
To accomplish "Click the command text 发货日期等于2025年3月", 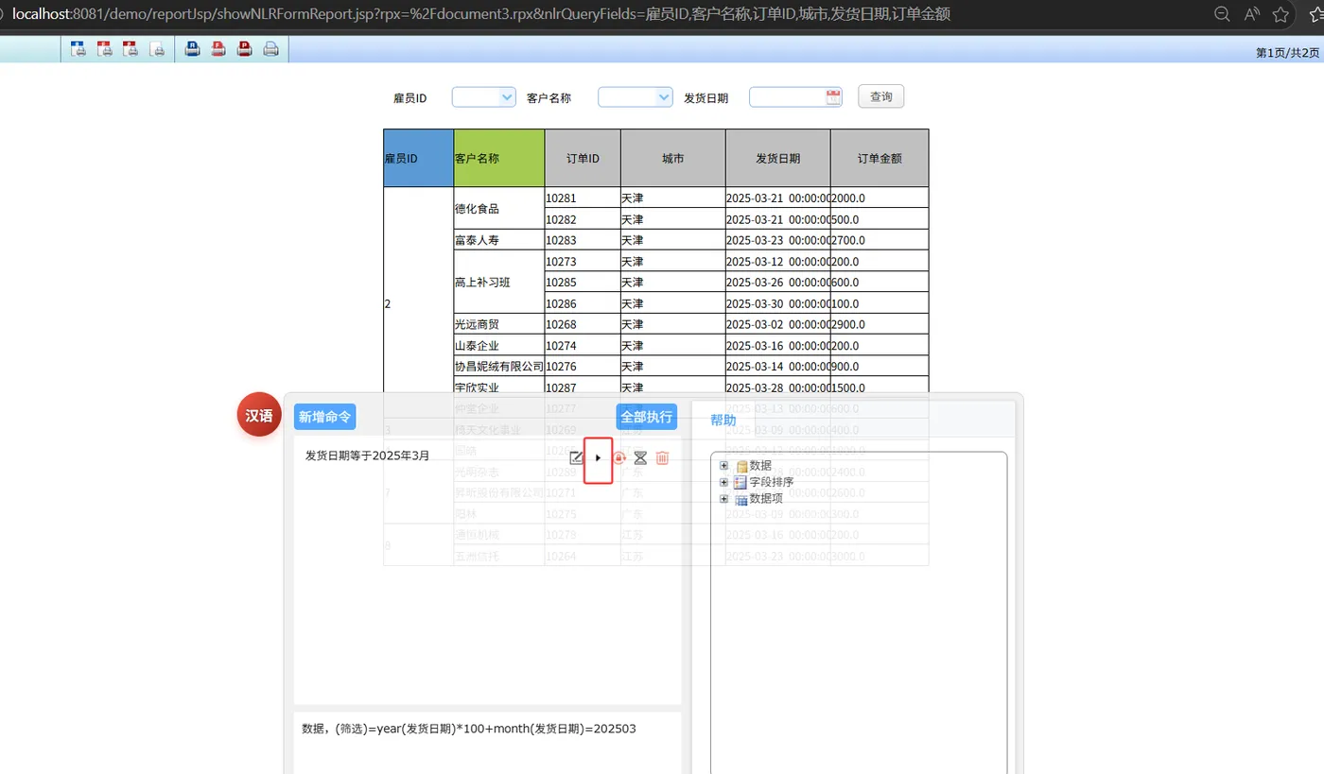I will [x=367, y=456].
